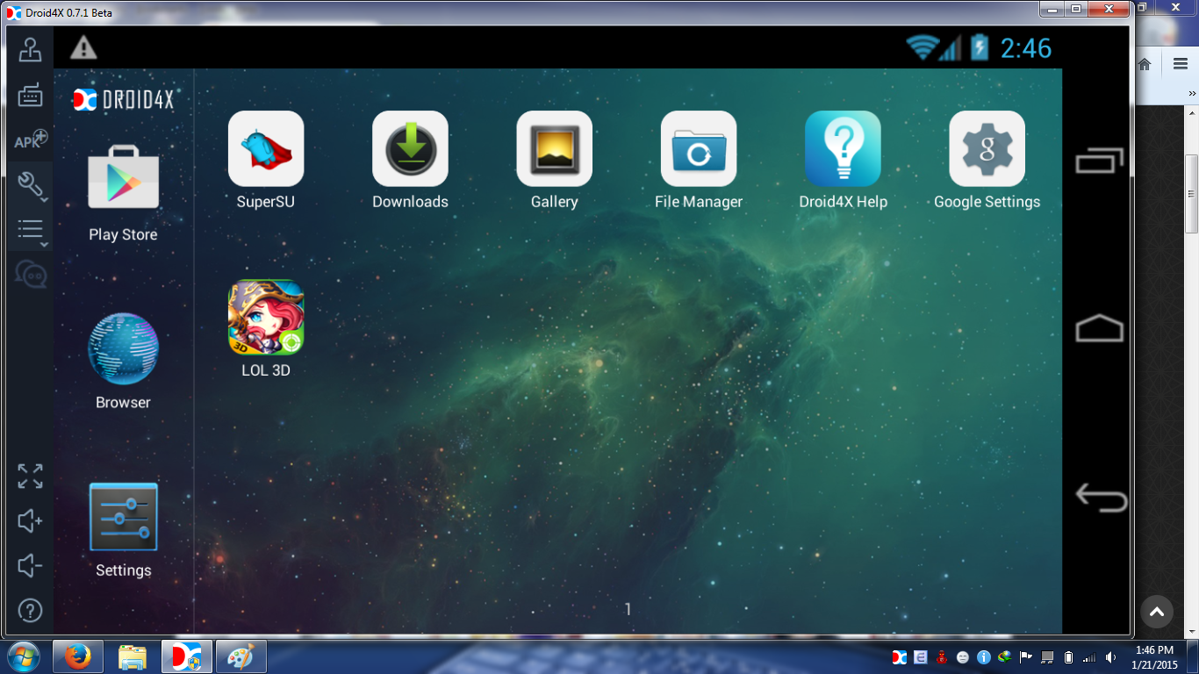Screen dimensions: 1199x674
Task: Decrease emulator volume with speaker minus icon
Action: click(x=30, y=565)
